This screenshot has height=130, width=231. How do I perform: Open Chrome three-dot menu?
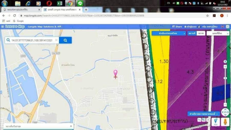[227, 16]
